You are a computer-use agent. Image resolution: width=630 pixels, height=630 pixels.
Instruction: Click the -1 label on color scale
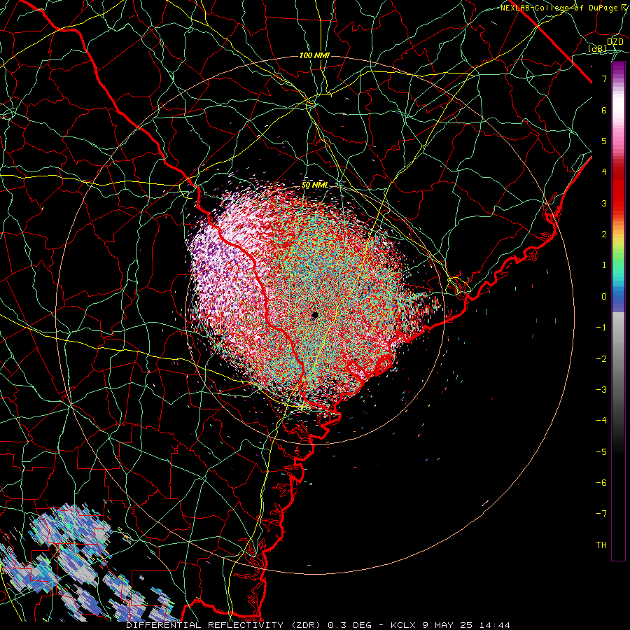coord(601,328)
